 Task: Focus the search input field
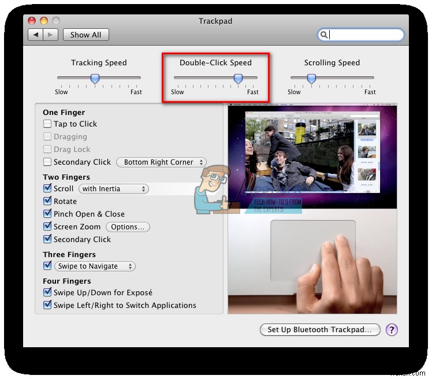(361, 35)
